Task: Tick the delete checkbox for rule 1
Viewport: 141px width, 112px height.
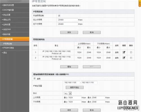Action: pyautogui.click(x=131, y=52)
